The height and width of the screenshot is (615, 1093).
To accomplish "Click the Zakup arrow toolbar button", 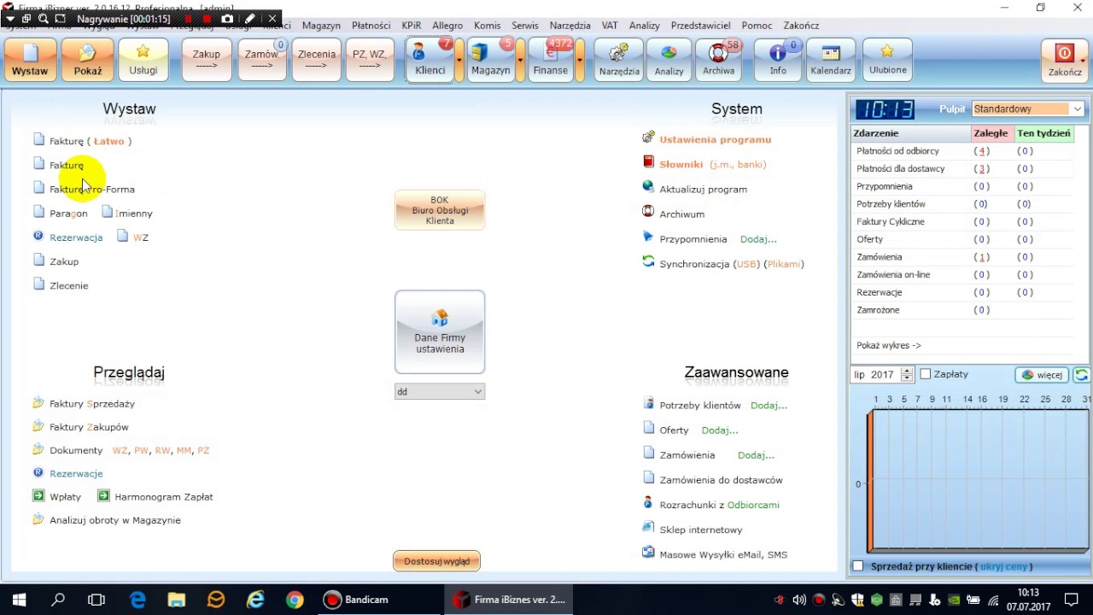I will [207, 60].
